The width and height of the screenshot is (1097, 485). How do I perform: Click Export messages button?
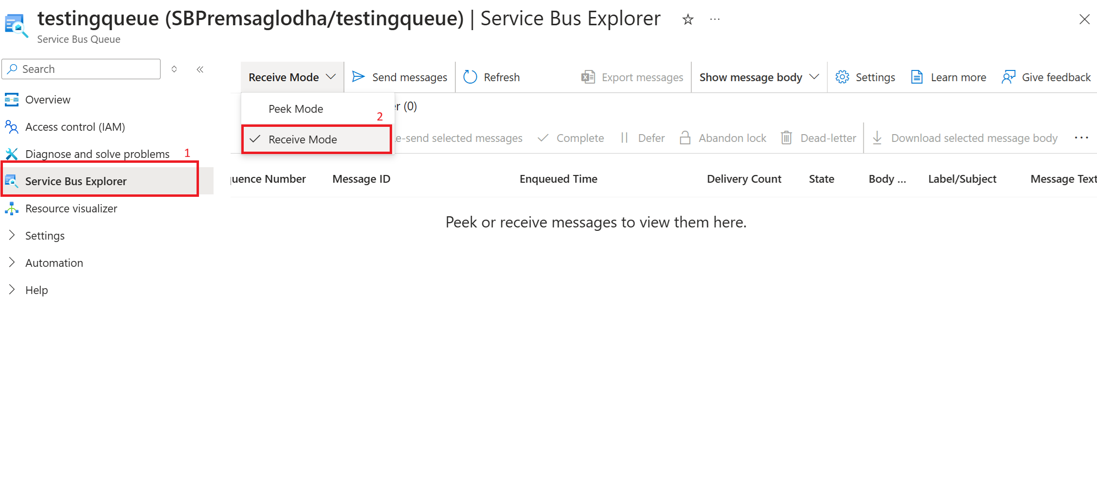(x=632, y=77)
